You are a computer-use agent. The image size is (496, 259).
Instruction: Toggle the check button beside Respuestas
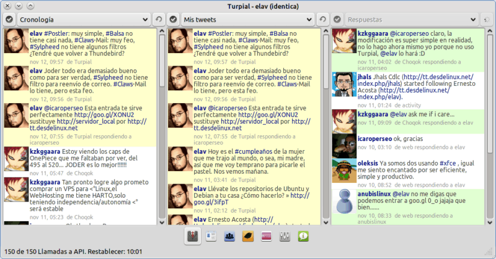click(x=337, y=20)
